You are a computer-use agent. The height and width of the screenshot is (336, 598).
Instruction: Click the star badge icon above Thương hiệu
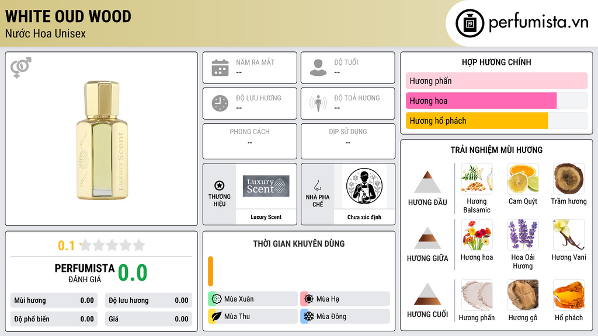pos(220,185)
